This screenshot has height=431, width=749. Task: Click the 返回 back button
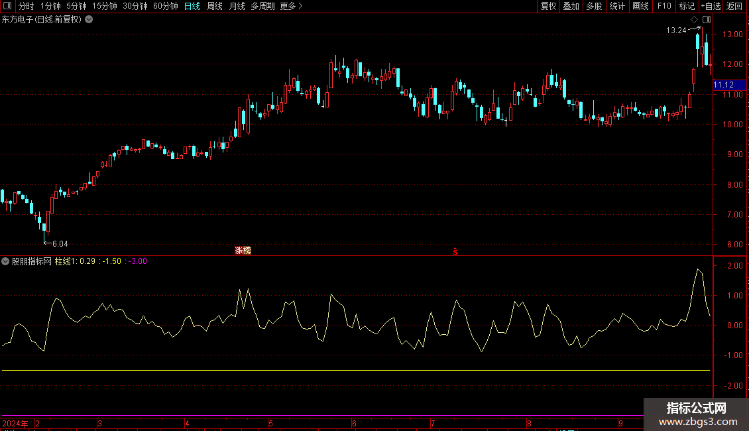[x=734, y=6]
